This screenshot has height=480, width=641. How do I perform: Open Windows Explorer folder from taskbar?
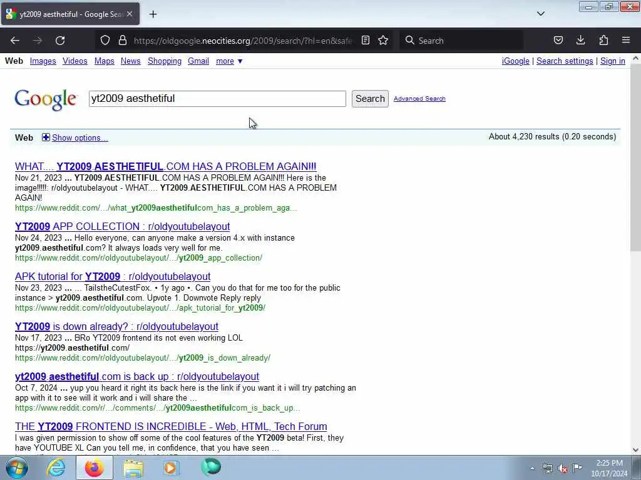pyautogui.click(x=133, y=467)
